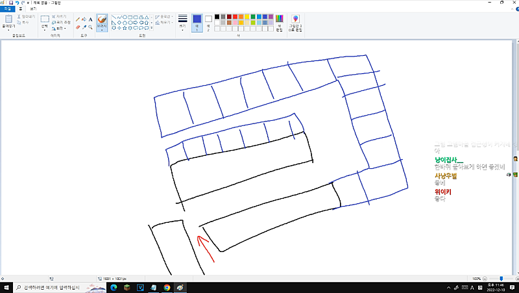Click the zoom in plus button
Viewport: 519px width, 293px height.
(x=517, y=279)
